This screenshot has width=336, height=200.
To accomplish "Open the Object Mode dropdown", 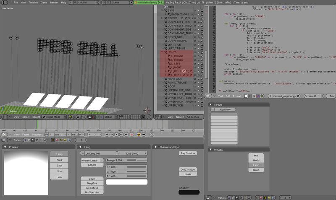I will pos(55,117).
